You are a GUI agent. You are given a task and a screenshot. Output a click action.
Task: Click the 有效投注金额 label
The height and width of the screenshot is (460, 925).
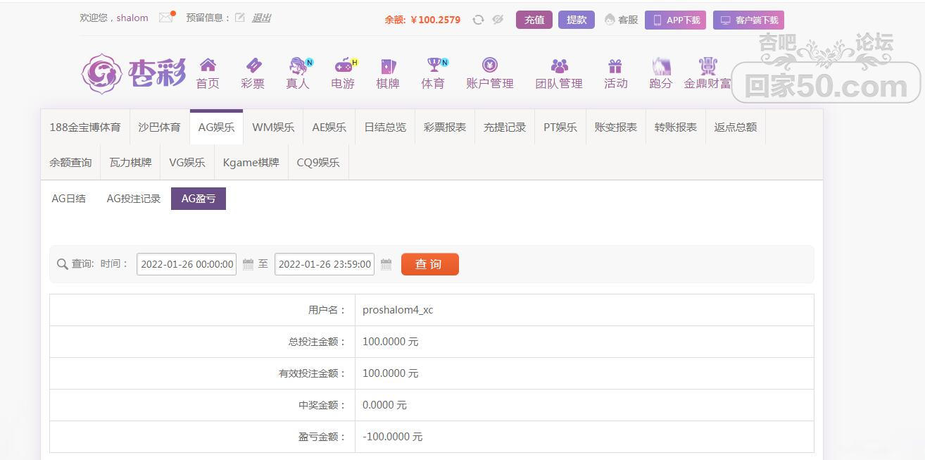pos(313,373)
